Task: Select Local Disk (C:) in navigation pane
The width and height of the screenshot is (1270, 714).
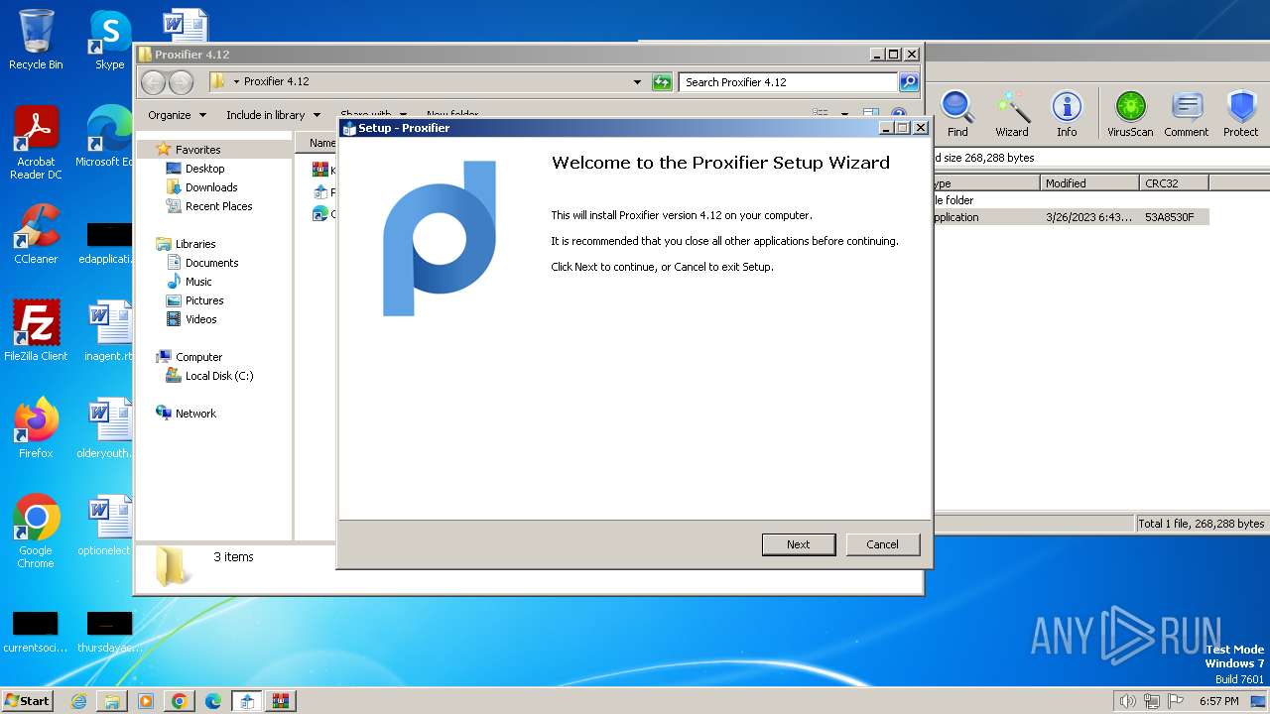Action: pos(219,376)
